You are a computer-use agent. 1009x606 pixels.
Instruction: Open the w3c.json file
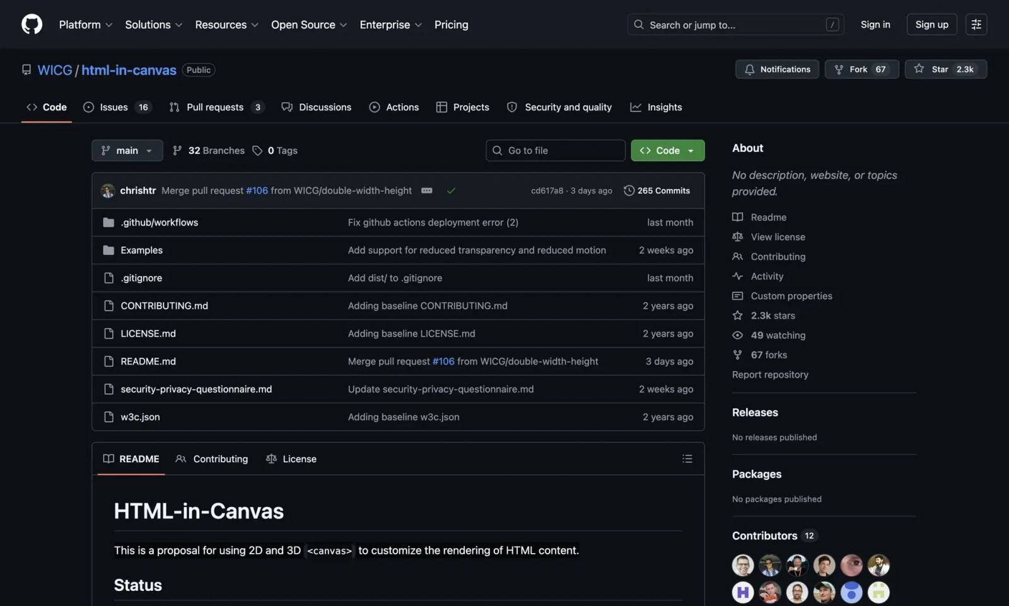pos(140,416)
